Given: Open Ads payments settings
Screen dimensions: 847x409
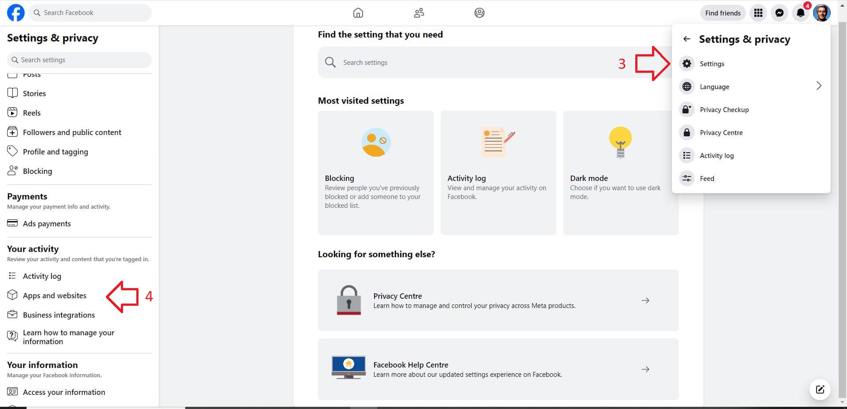Looking at the screenshot, I should [79, 224].
